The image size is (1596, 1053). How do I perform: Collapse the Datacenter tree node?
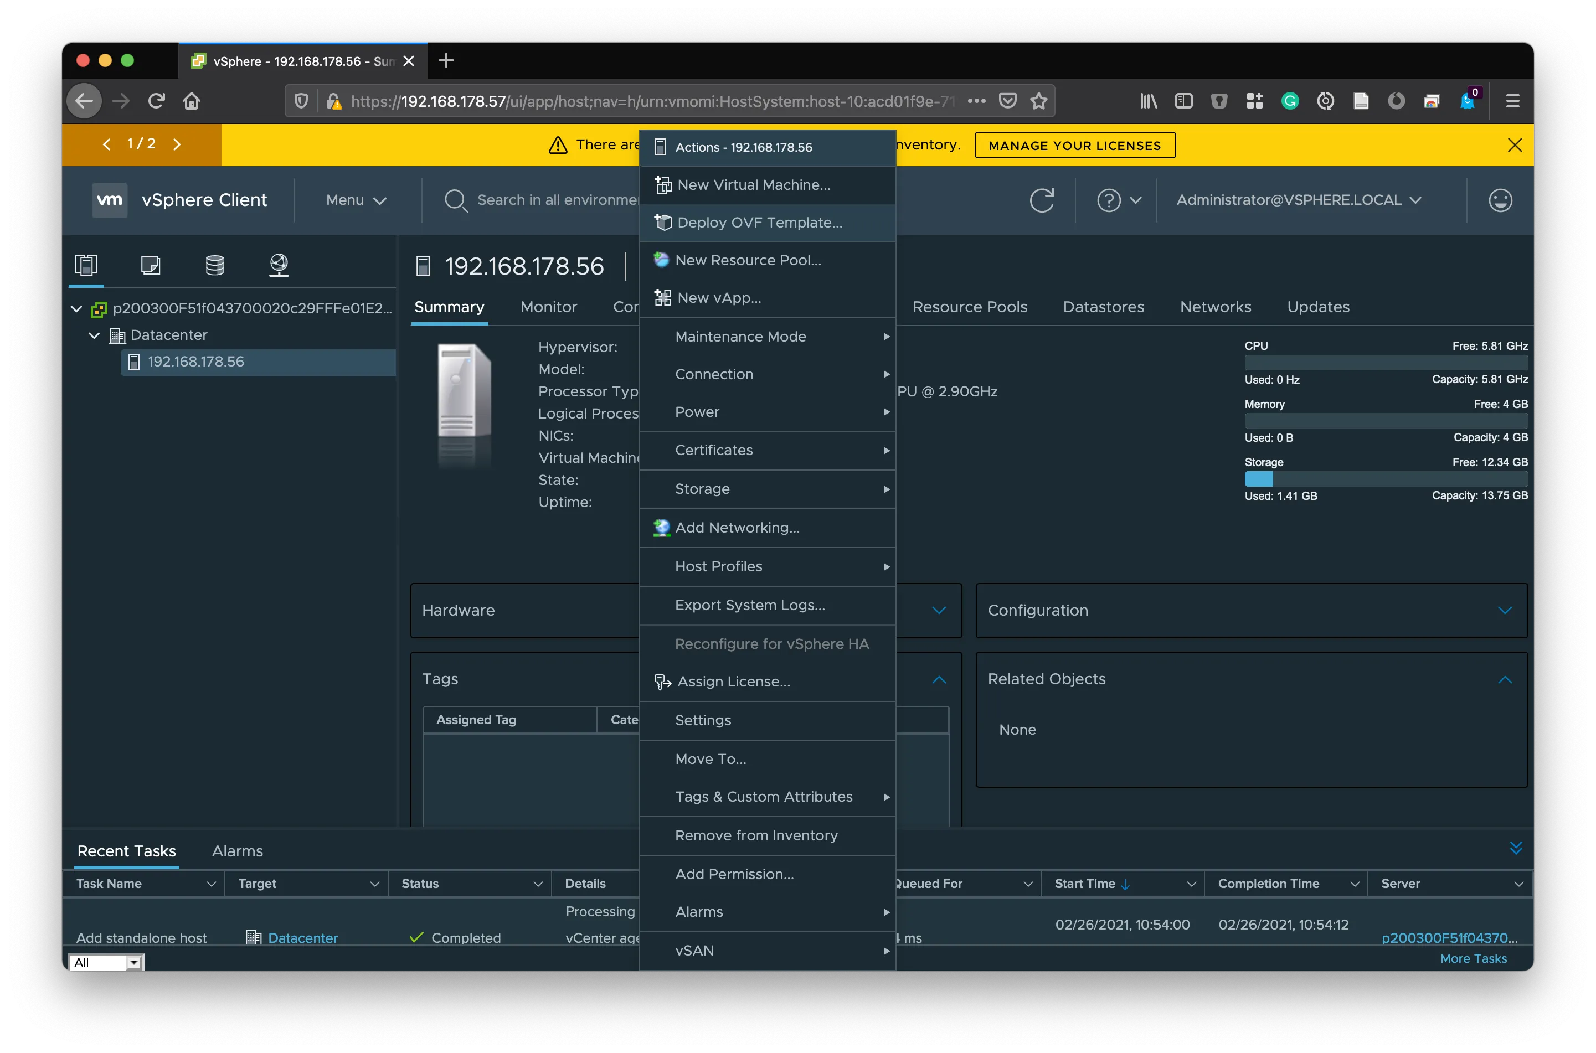[x=94, y=335]
